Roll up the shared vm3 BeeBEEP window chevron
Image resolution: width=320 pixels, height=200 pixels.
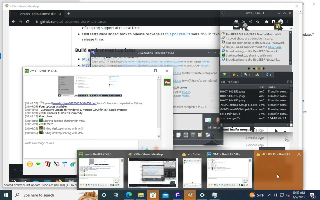pyautogui.click(x=284, y=13)
